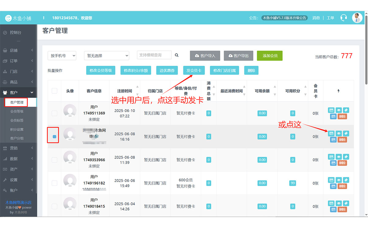Click 修改会员等级 batch button
Screen dimensions: 368x228
click(x=101, y=70)
